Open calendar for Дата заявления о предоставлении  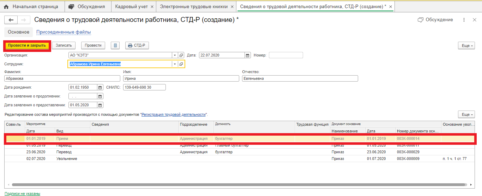(100, 105)
